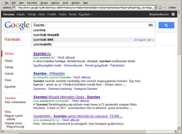182x134 pixels.
Task: Select Képek in the black top bar
Action: coord(21,14)
